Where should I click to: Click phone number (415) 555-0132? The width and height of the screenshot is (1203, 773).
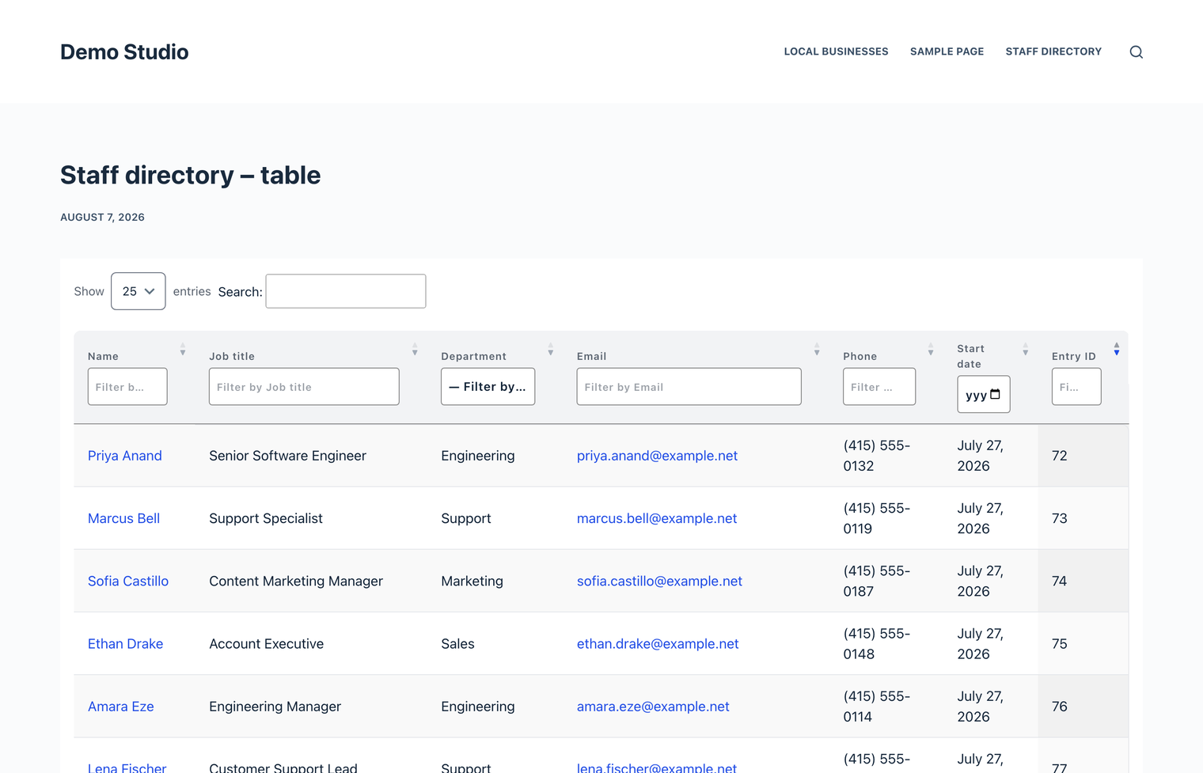tap(877, 456)
